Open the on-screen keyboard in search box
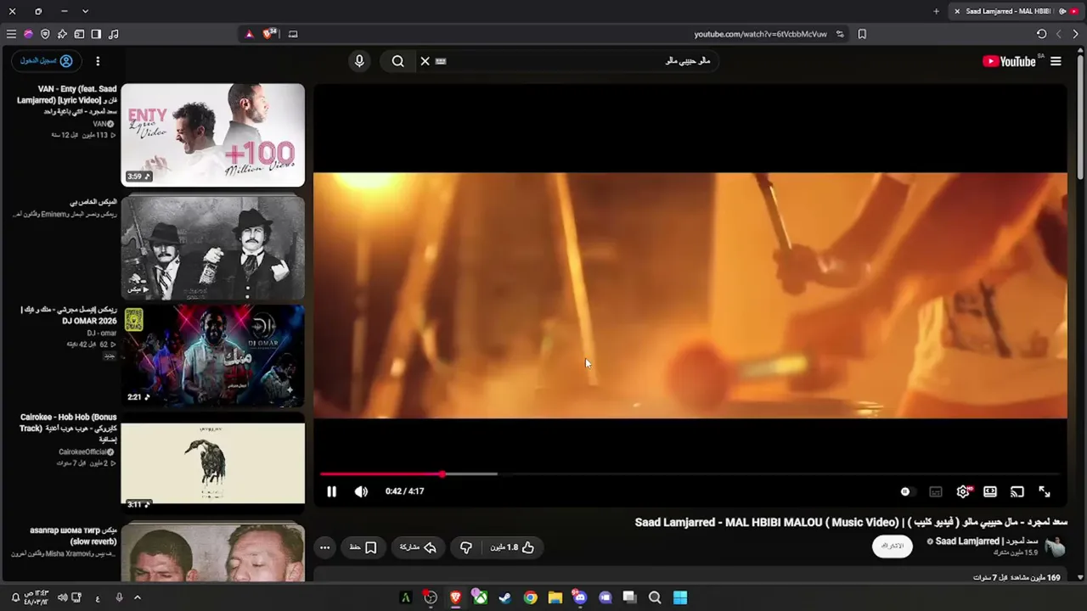This screenshot has width=1087, height=611. (x=441, y=61)
